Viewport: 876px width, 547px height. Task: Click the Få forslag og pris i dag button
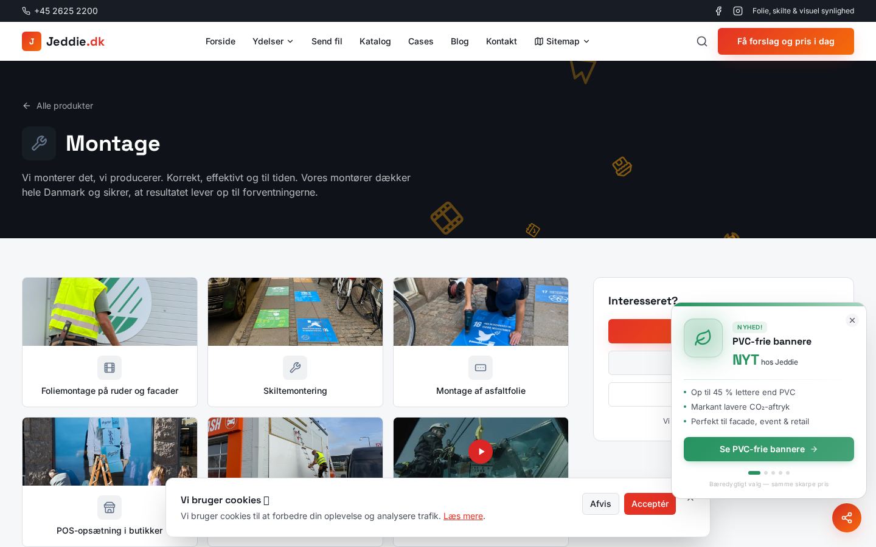785,41
